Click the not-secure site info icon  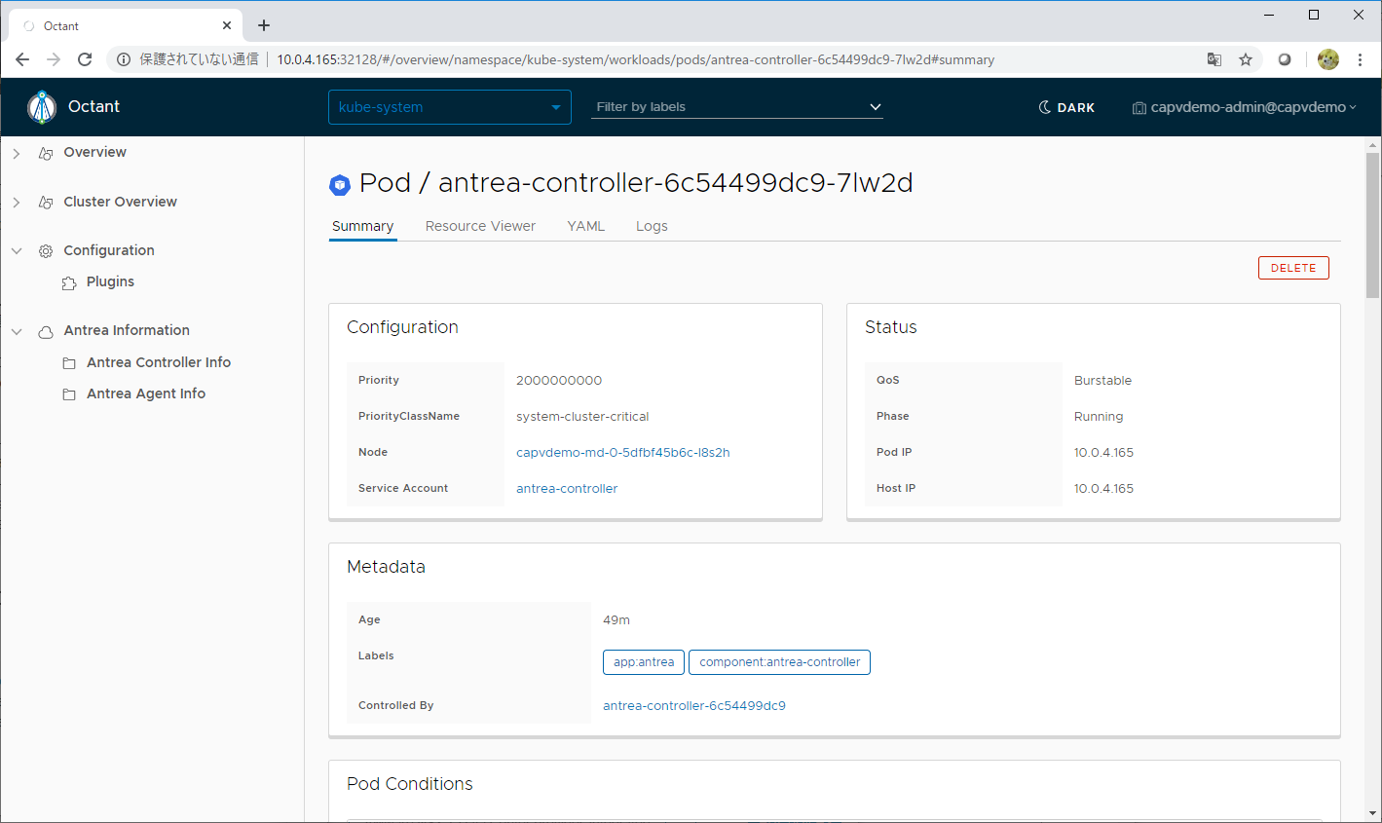(x=124, y=59)
